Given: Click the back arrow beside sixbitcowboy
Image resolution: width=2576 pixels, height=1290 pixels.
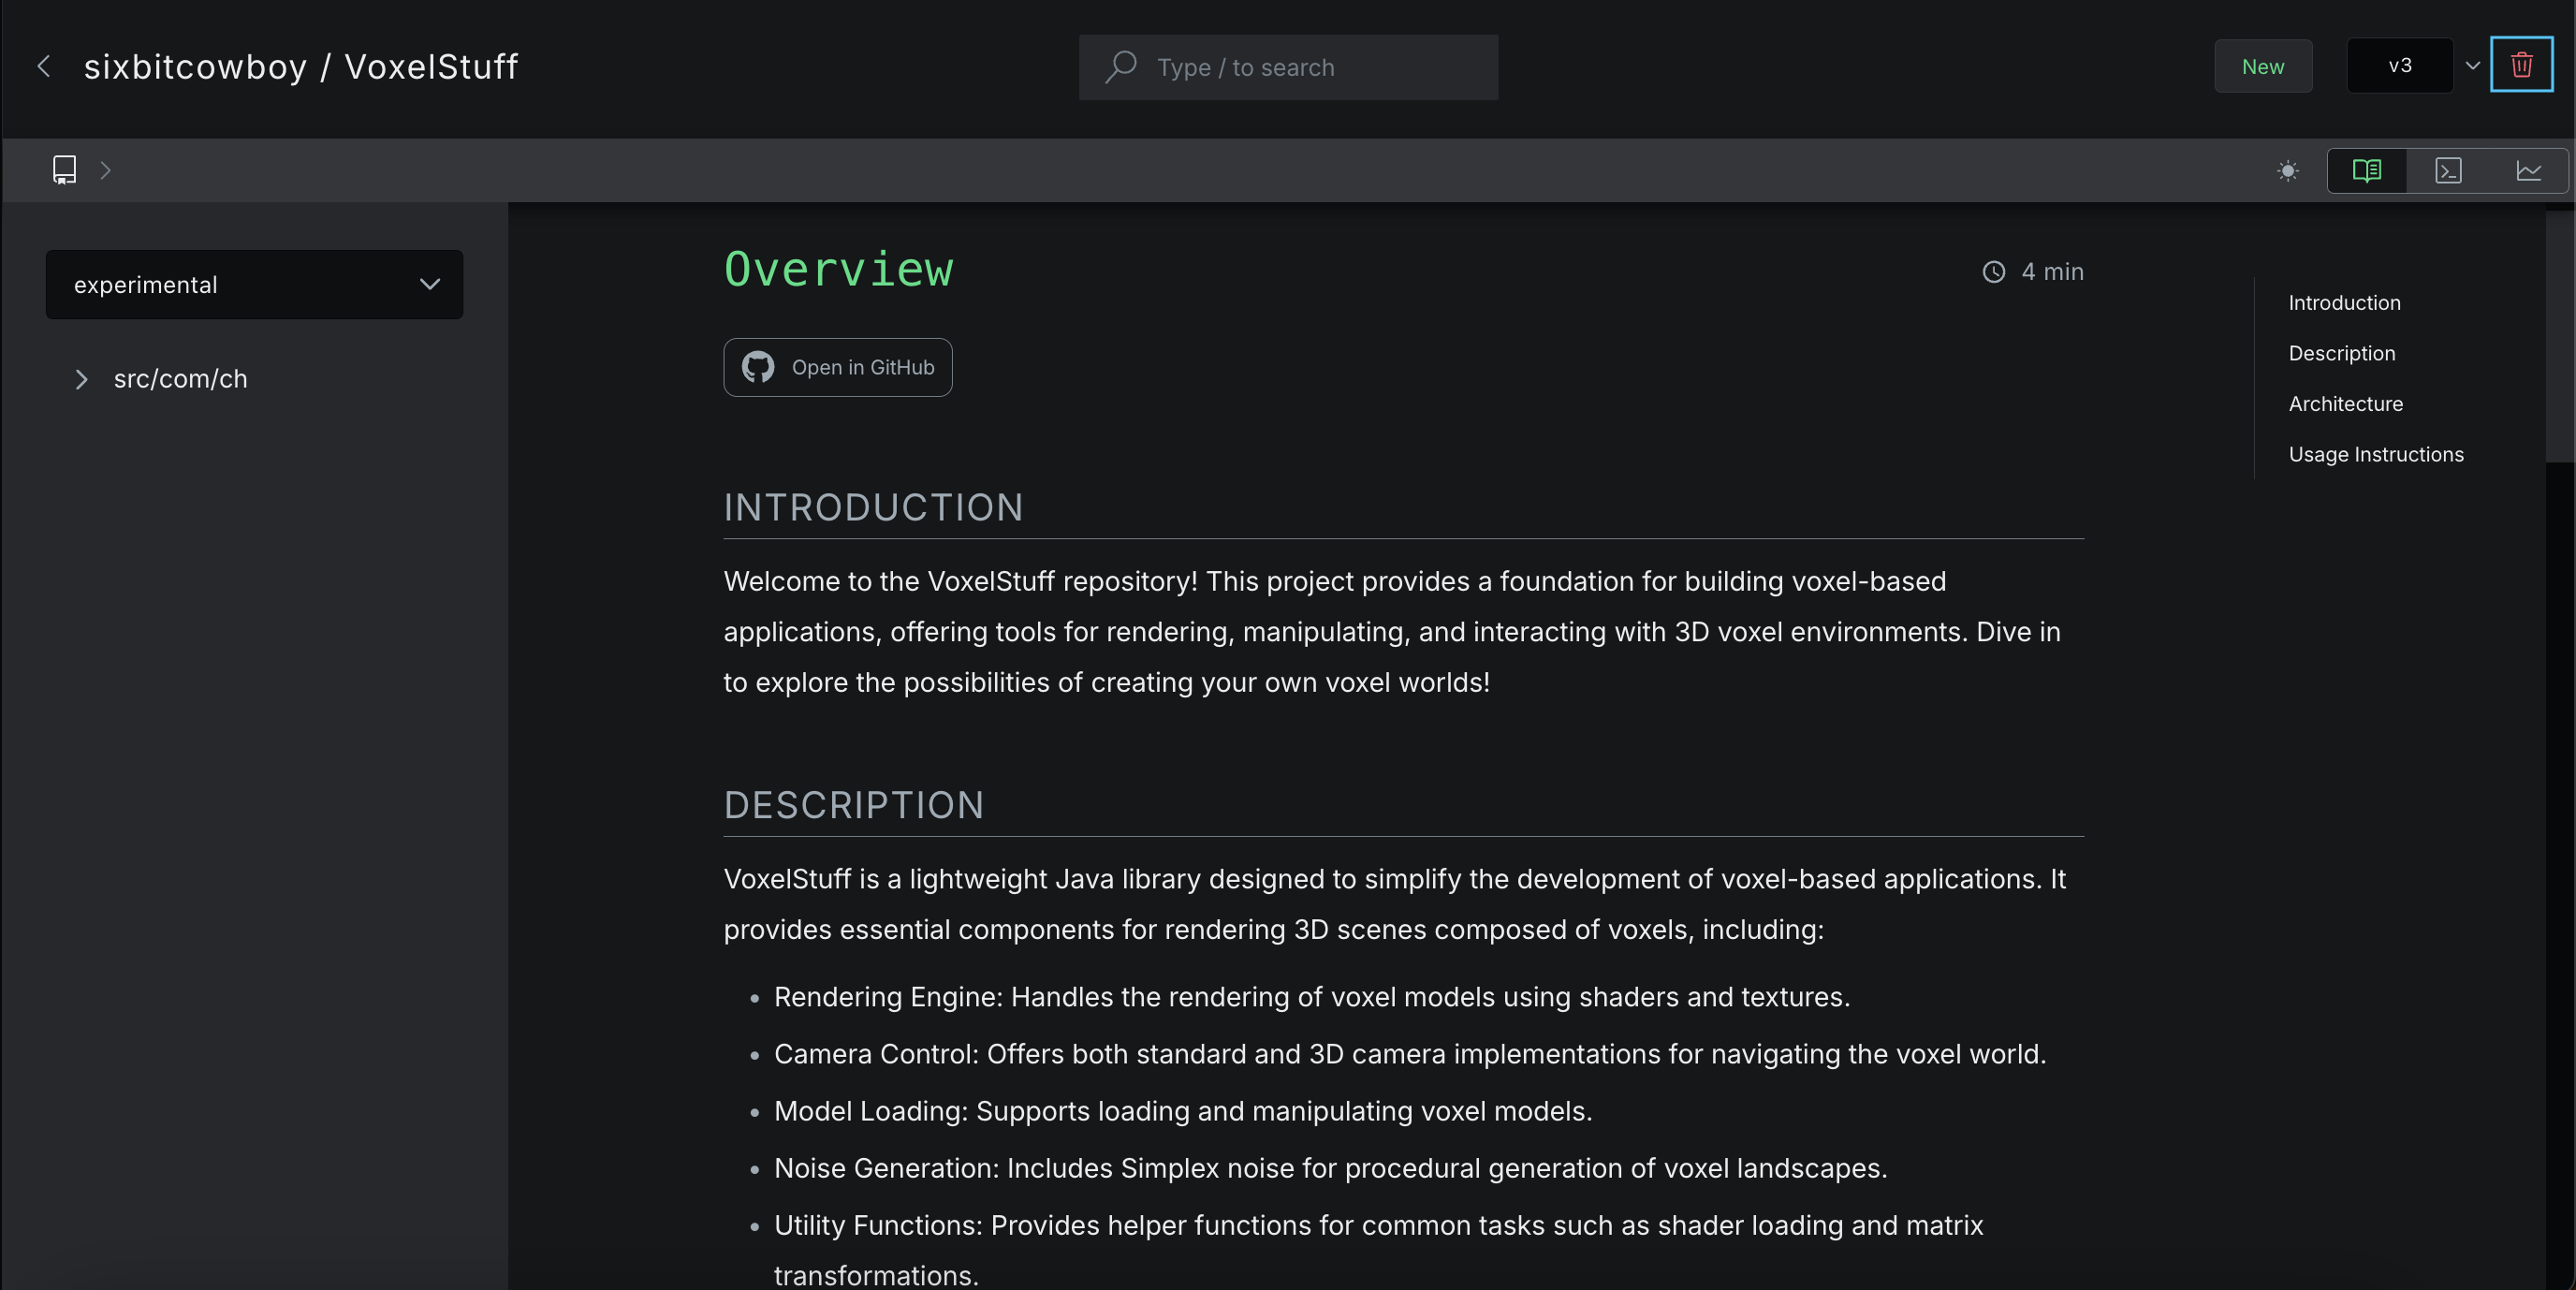Looking at the screenshot, I should tap(44, 66).
